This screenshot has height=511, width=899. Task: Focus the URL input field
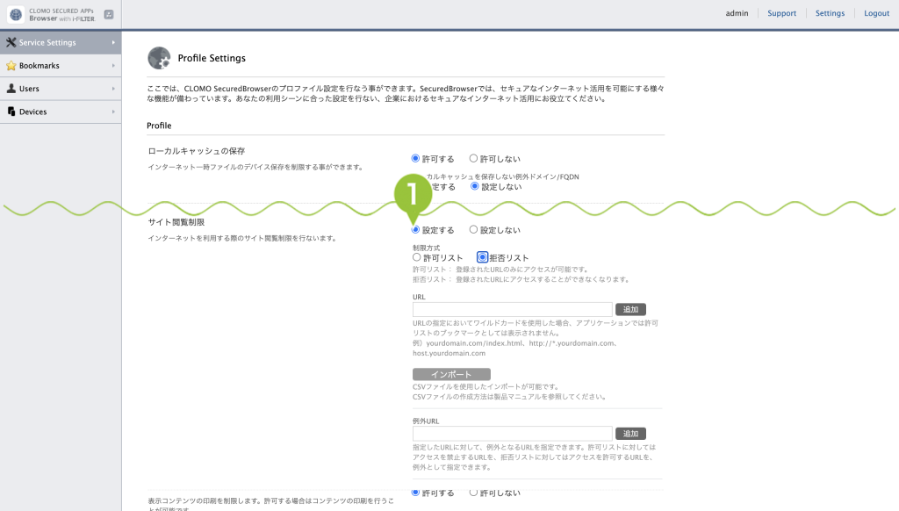point(513,309)
